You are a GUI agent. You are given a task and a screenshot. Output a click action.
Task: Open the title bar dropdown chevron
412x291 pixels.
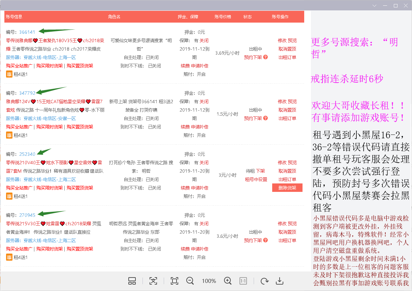point(375,6)
